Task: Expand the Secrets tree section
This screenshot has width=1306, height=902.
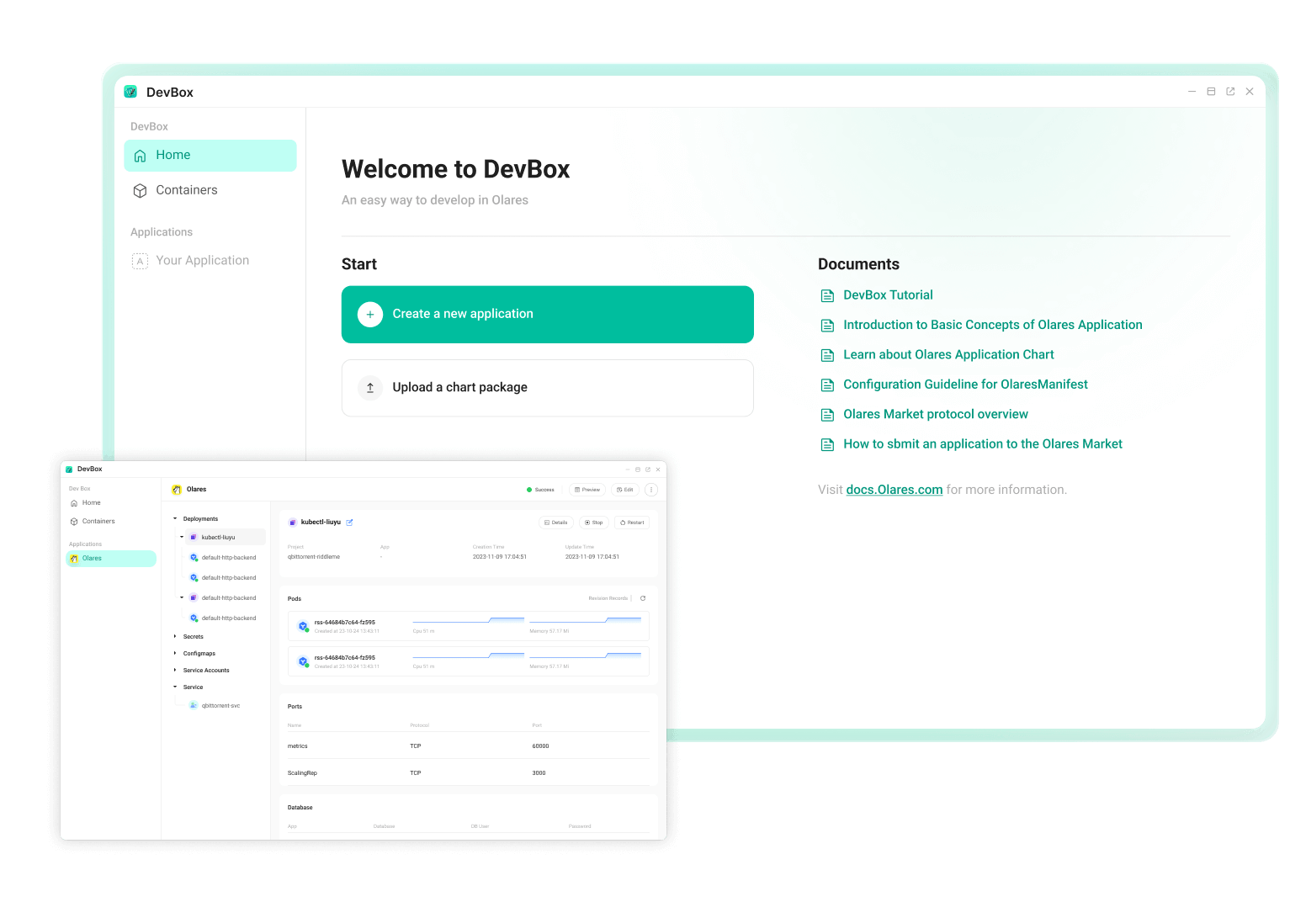Action: (175, 637)
